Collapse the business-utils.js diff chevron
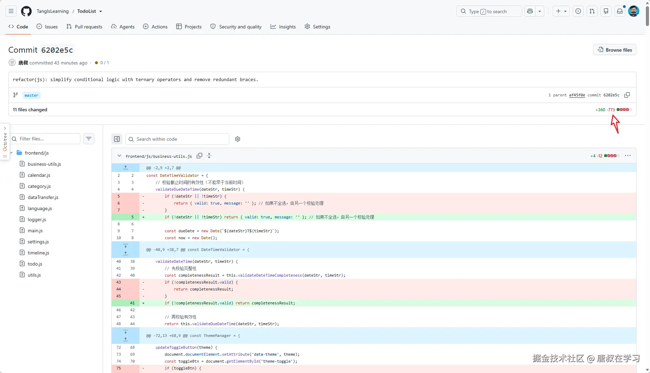 (119, 156)
